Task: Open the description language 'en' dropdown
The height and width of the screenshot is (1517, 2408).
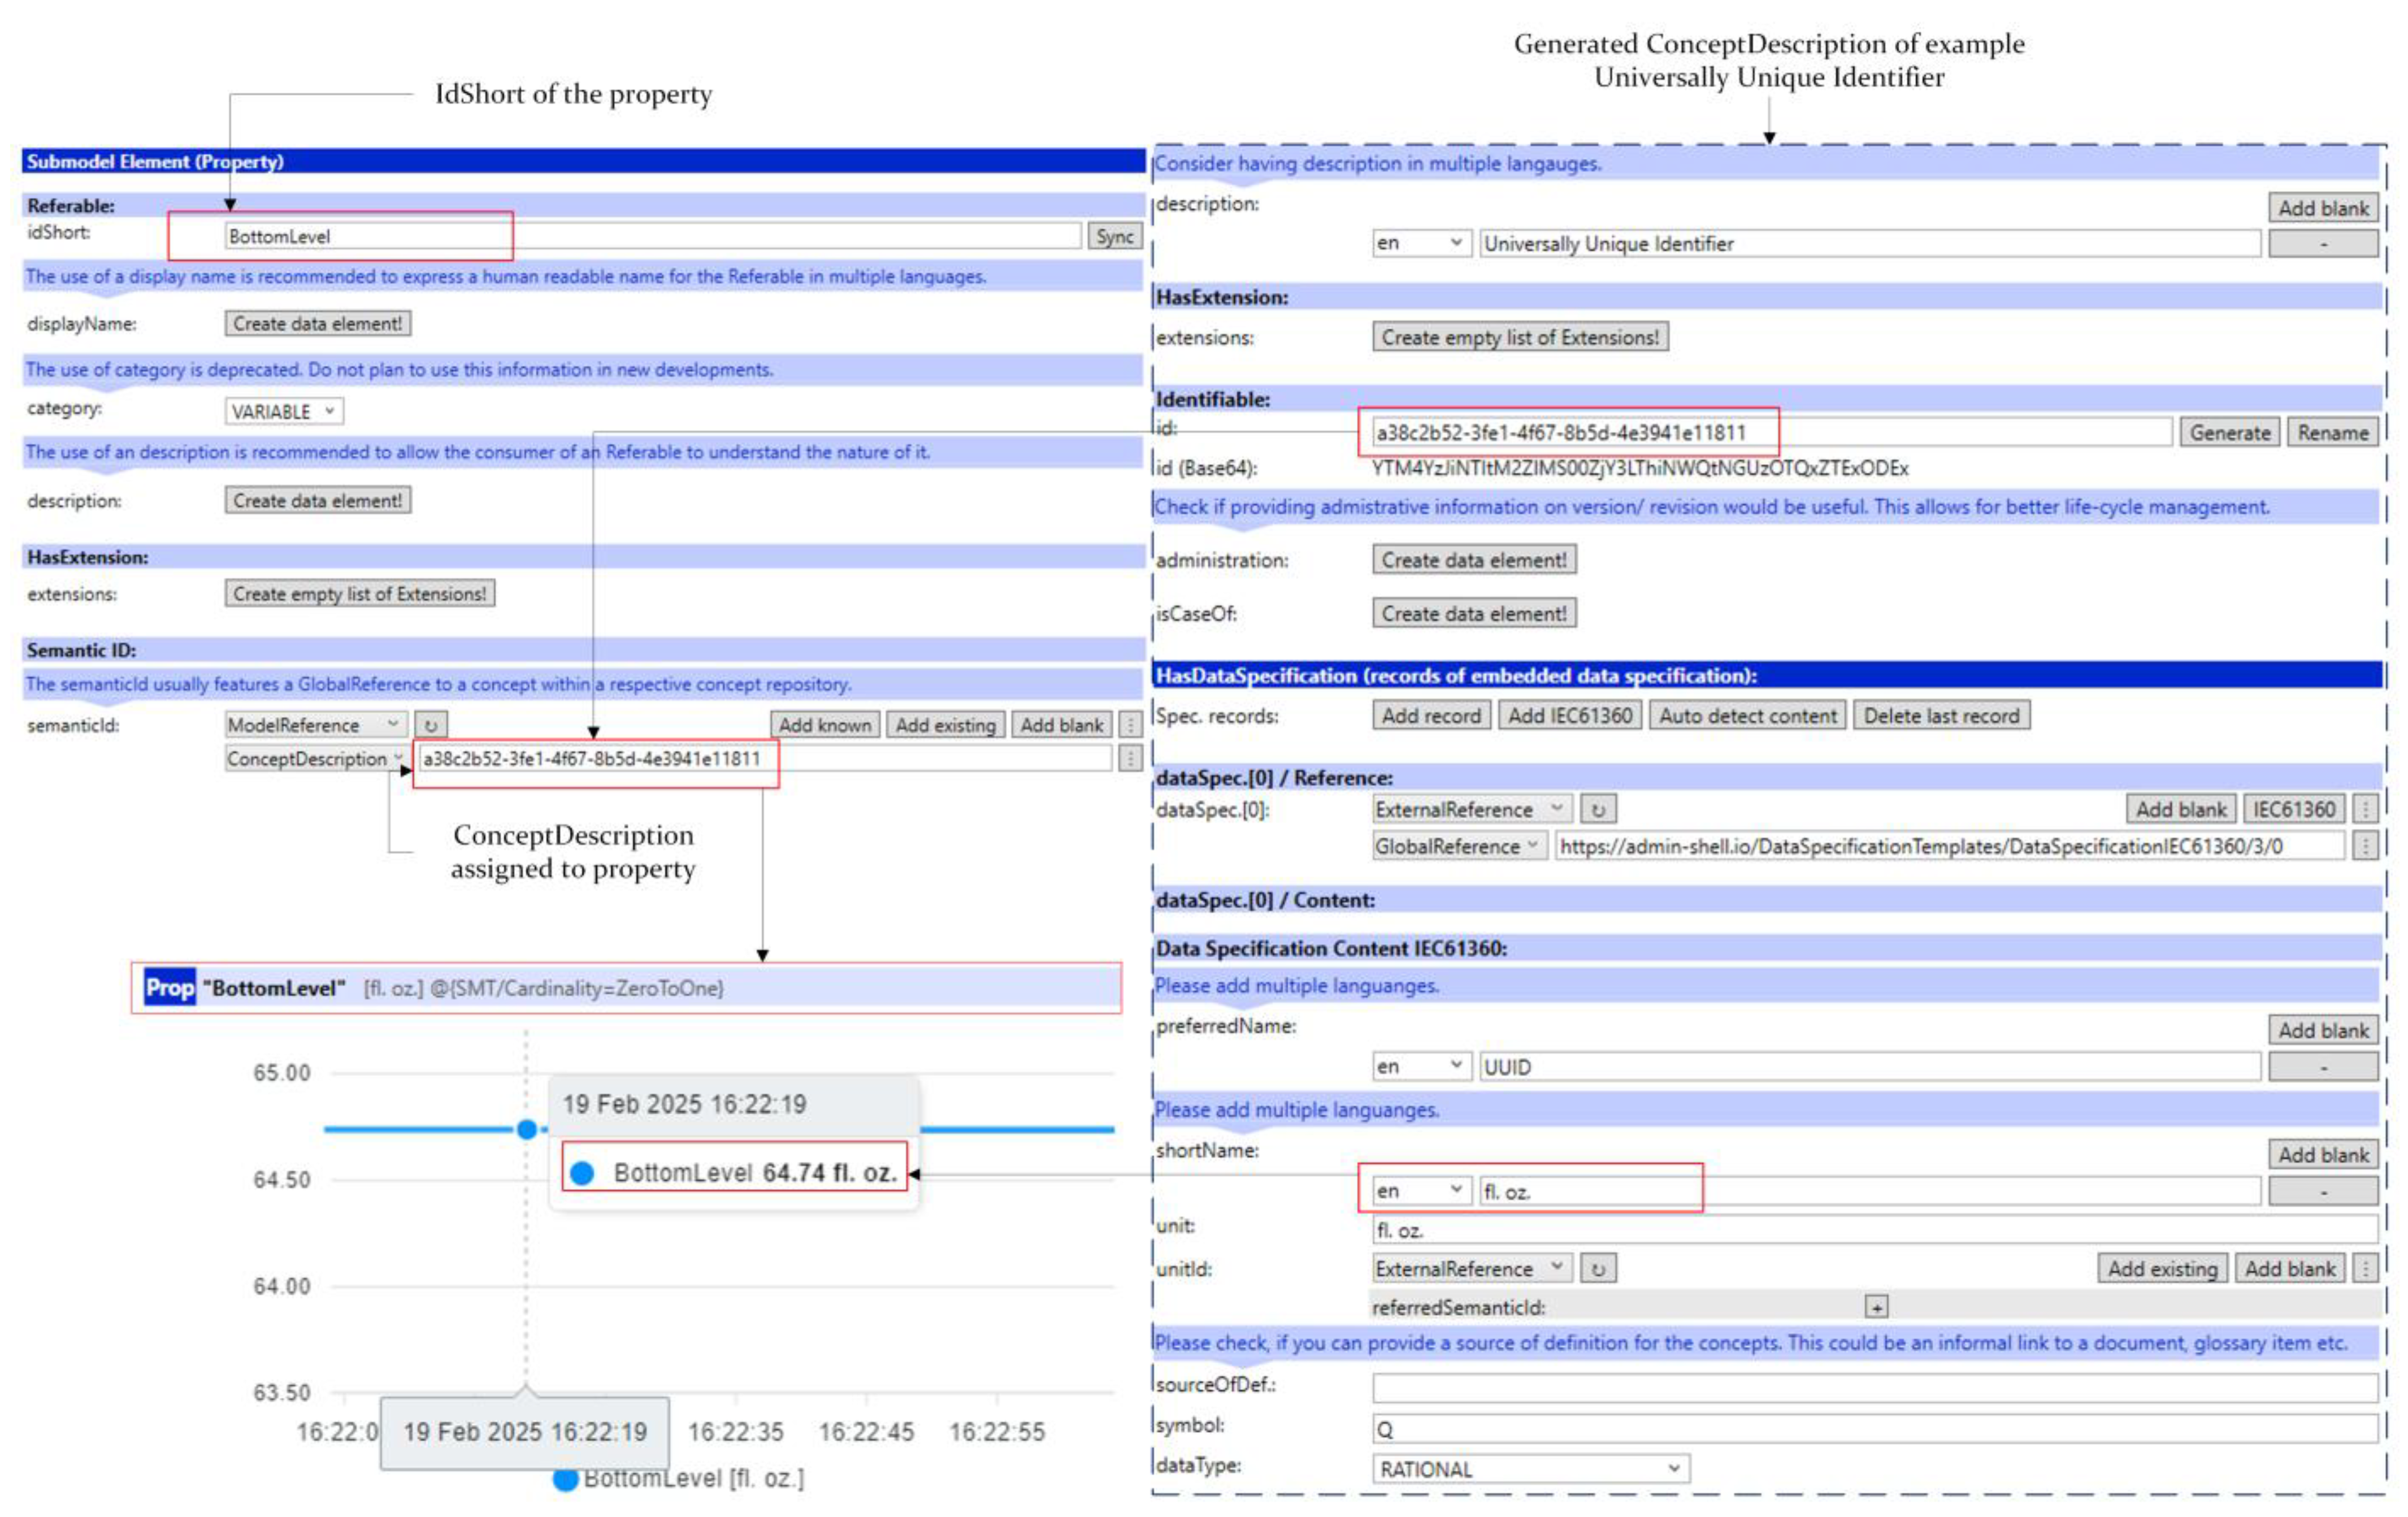Action: pyautogui.click(x=1420, y=243)
